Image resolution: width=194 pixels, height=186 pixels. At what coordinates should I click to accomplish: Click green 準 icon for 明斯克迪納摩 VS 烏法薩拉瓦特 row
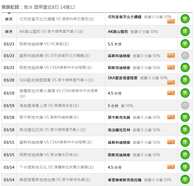[185, 154]
